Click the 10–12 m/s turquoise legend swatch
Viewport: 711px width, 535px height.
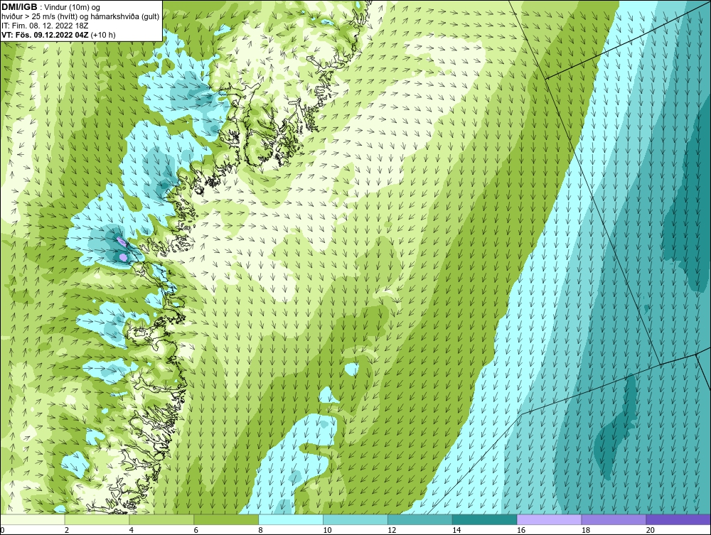[355, 519]
